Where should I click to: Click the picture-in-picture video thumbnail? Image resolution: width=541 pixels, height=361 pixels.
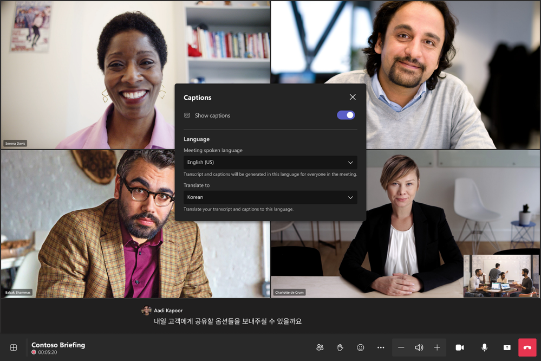tap(501, 275)
